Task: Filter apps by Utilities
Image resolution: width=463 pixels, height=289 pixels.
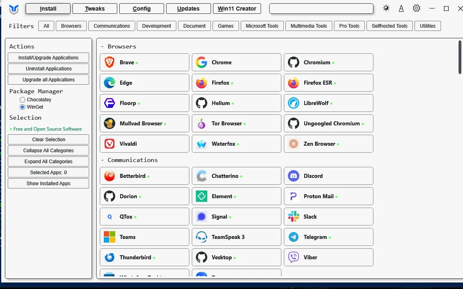Action: coord(428,26)
